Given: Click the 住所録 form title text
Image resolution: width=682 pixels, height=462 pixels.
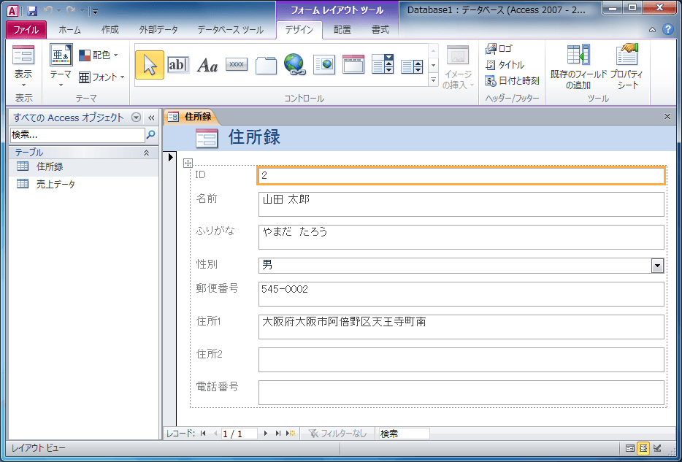Looking at the screenshot, I should (254, 137).
